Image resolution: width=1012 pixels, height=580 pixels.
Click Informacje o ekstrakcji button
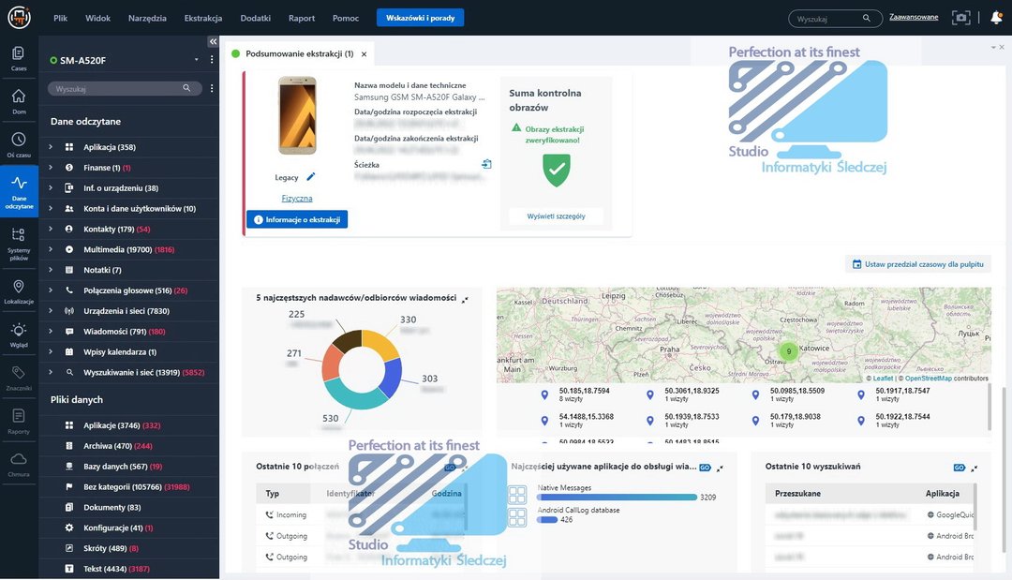[297, 219]
